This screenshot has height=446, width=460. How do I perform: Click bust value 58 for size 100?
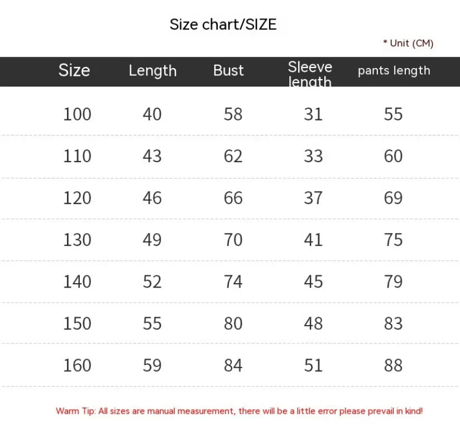[x=233, y=114]
